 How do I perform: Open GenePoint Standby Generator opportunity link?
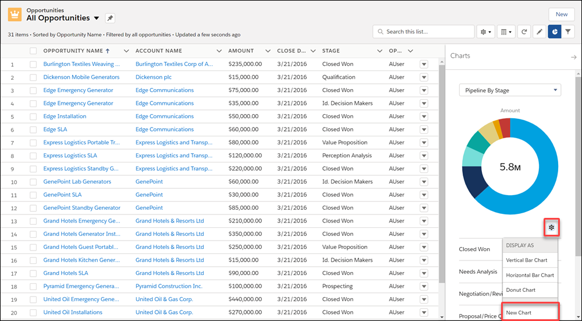(x=81, y=208)
